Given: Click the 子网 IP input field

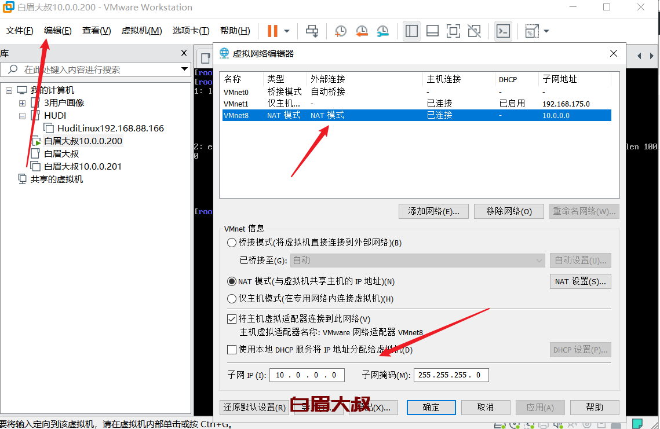Looking at the screenshot, I should tap(307, 375).
